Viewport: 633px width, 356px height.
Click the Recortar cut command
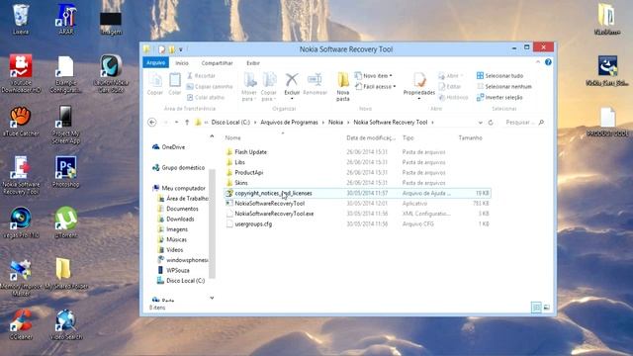(x=201, y=75)
